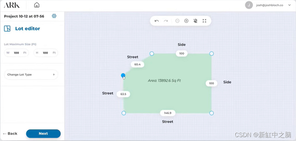Click the Side label above the lot

(182, 45)
